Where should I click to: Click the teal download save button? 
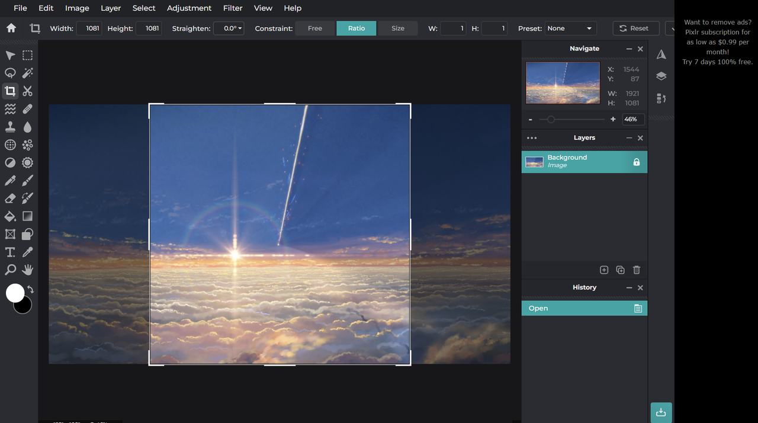(x=661, y=412)
